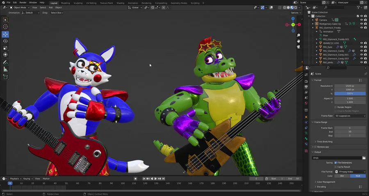The width and height of the screenshot is (369, 196).
Task: Click the timeline current frame marker 0
Action: pos(10,183)
